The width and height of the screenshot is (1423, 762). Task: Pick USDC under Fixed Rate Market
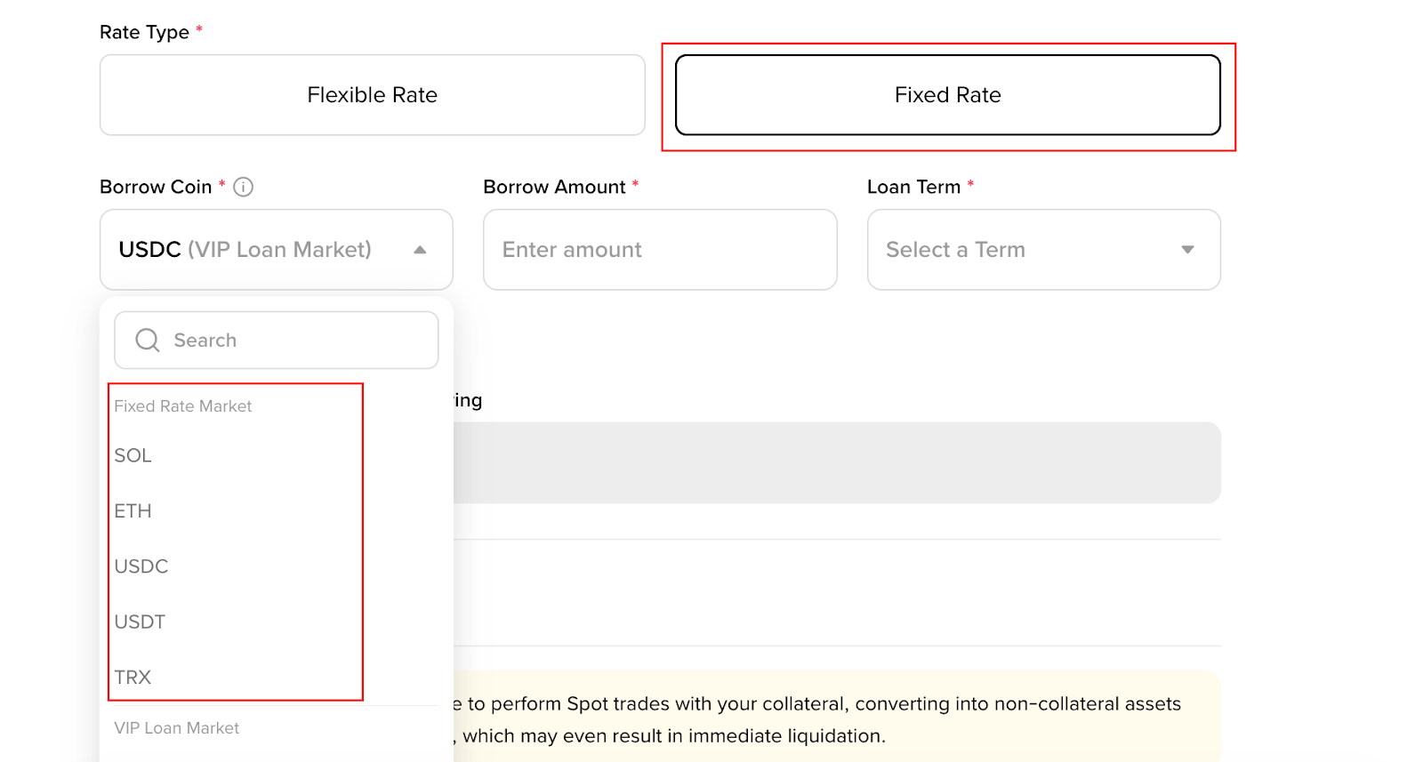click(141, 566)
